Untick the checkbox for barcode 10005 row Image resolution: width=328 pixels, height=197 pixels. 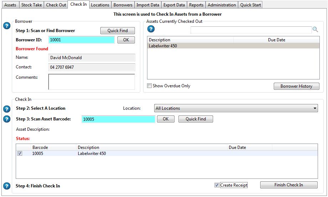click(20, 154)
